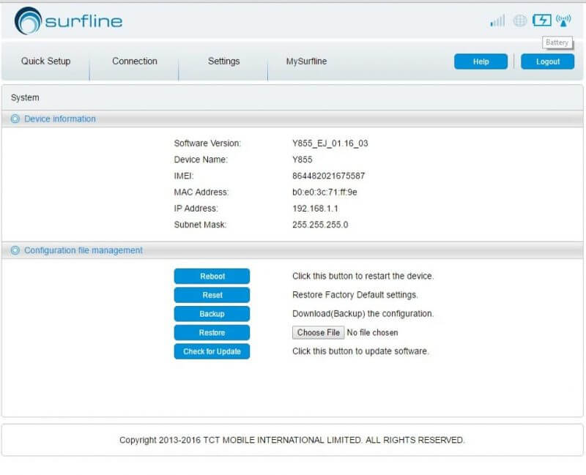Click the Surfline swirl logo
The width and height of the screenshot is (586, 475).
tap(28, 21)
